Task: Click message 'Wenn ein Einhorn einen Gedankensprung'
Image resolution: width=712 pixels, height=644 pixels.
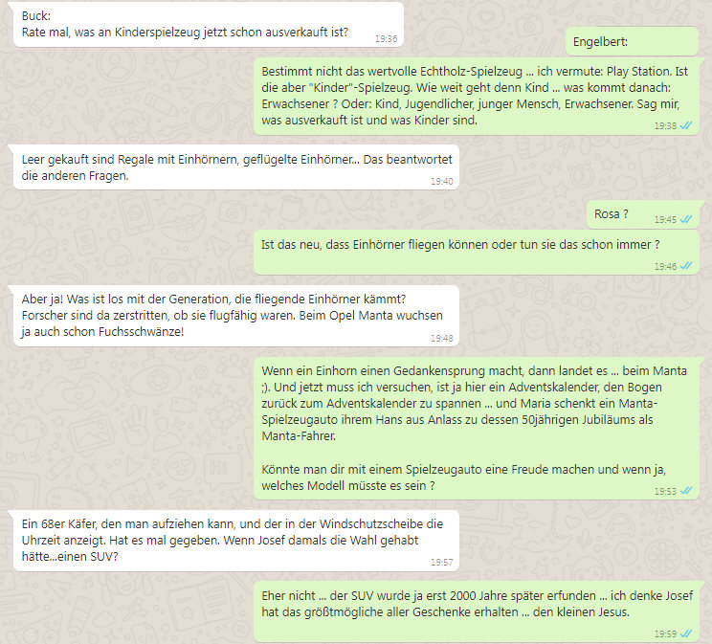Action: coord(476,429)
